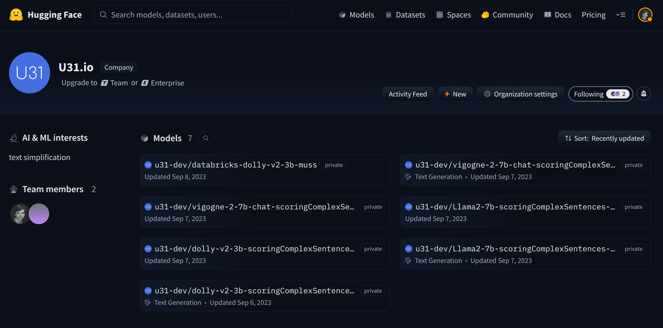The height and width of the screenshot is (328, 663).
Task: Click the notification bell icon
Action: pyautogui.click(x=643, y=94)
